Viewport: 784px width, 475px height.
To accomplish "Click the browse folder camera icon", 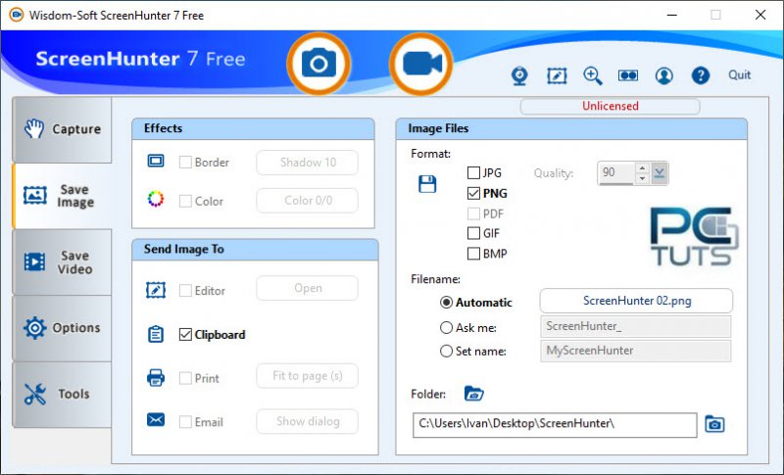I will pyautogui.click(x=714, y=424).
